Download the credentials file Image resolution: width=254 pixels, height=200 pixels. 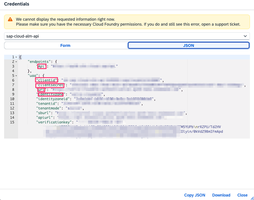coord(221,195)
